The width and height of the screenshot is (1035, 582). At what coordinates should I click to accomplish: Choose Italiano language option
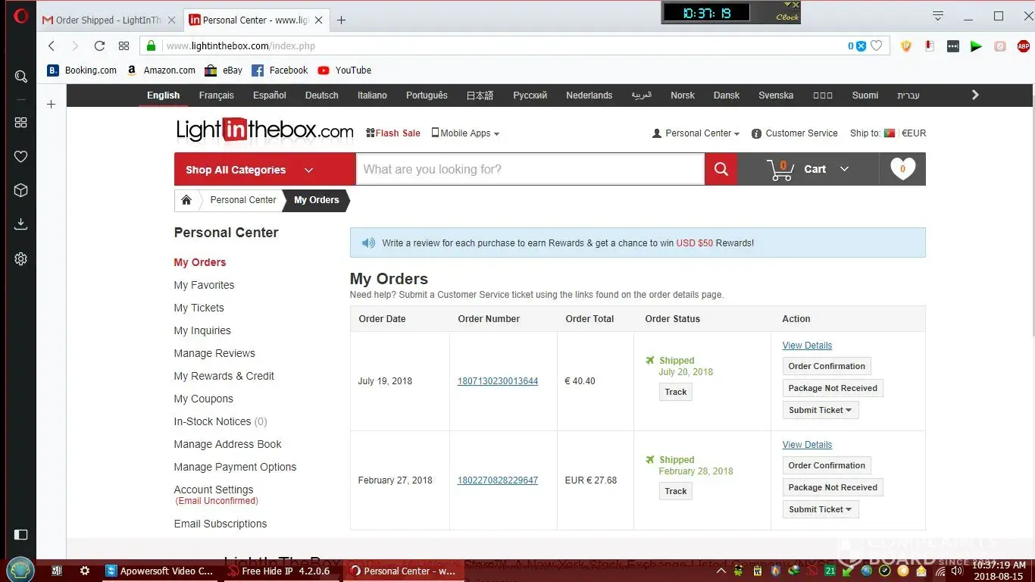pyautogui.click(x=372, y=95)
